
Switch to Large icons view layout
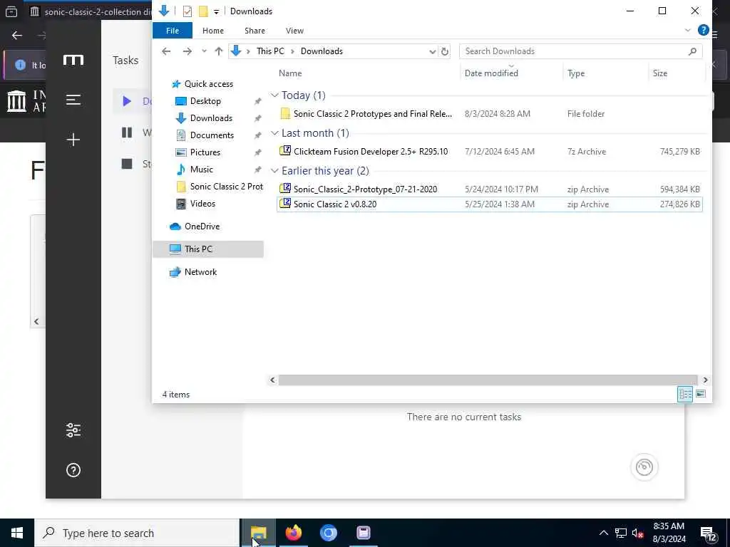(x=700, y=395)
